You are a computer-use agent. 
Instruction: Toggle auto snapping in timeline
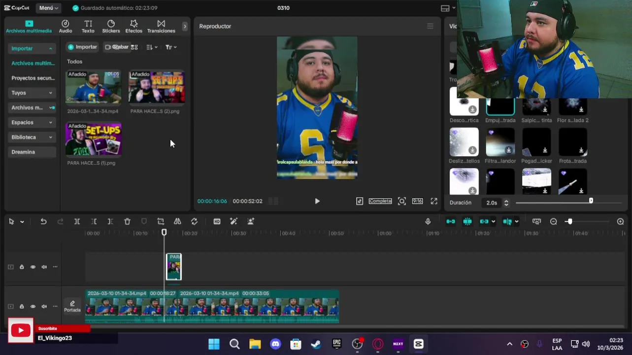[x=467, y=221]
